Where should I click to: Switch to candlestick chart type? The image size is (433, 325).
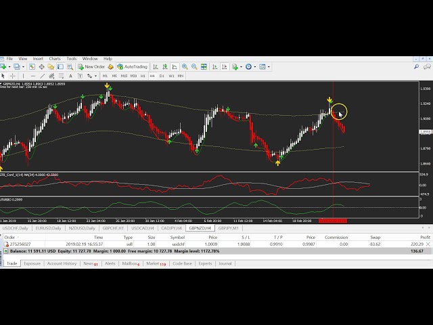tap(164, 67)
